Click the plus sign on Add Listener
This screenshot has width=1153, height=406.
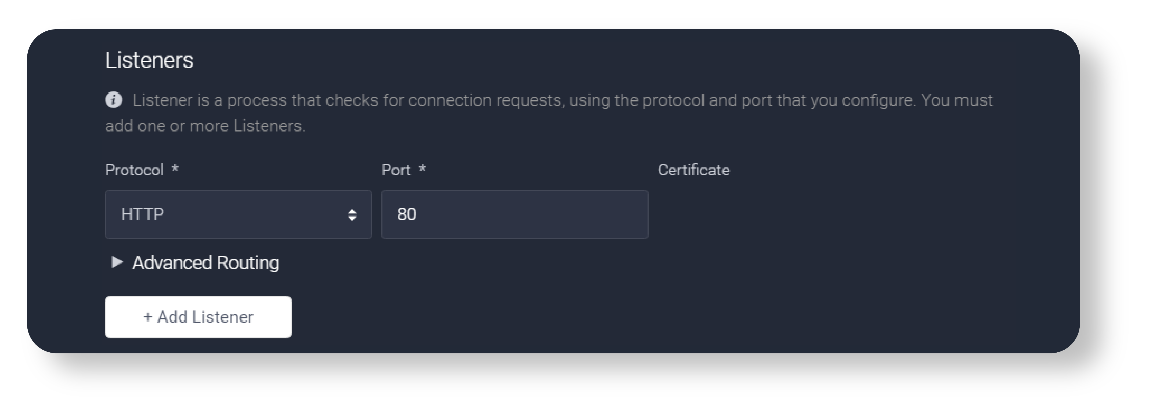pos(147,317)
